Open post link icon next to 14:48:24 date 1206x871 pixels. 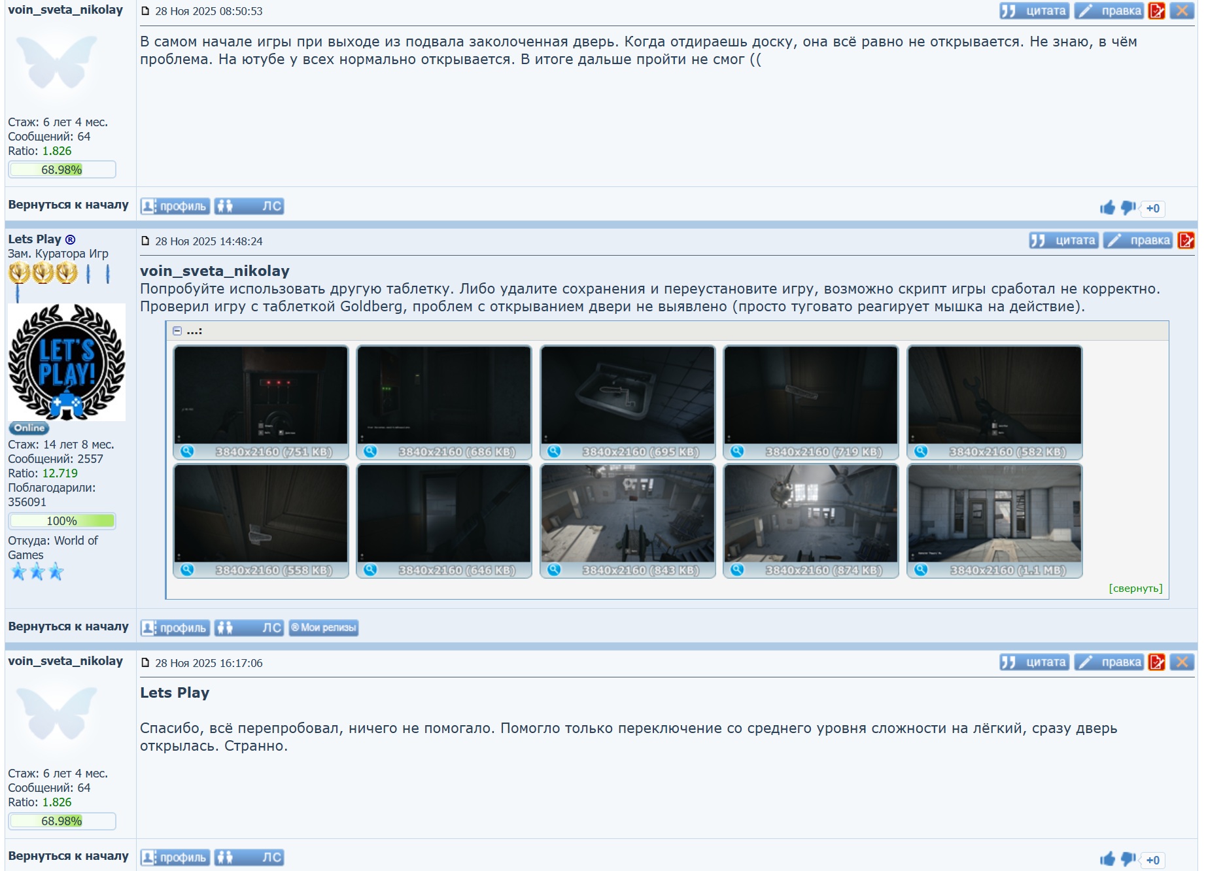(x=146, y=241)
